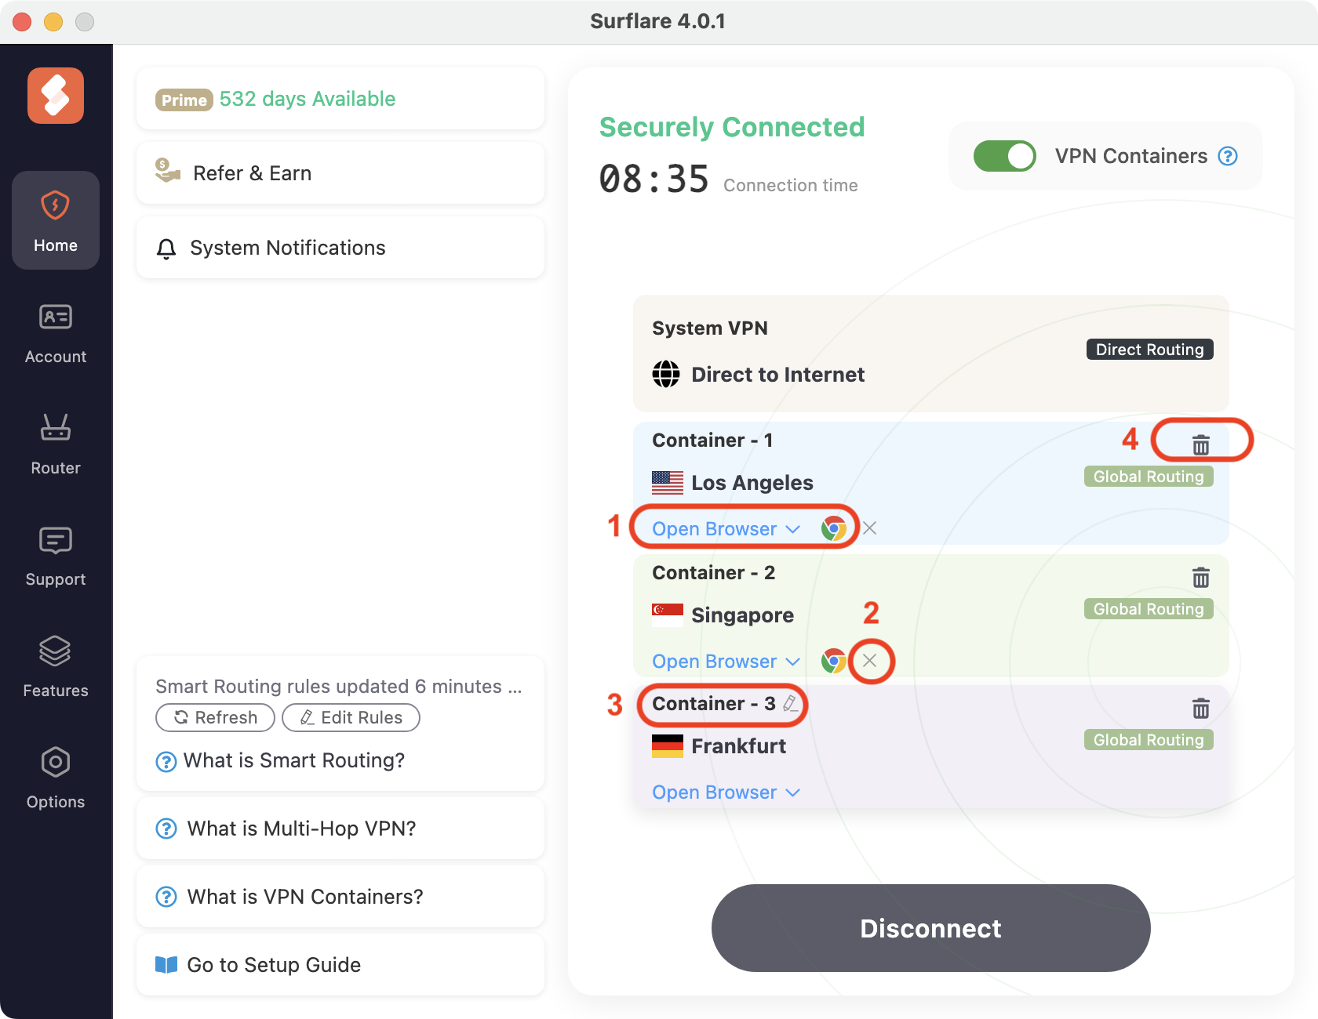This screenshot has height=1019, width=1318.
Task: Open the browser dropdown for Singapore container
Action: click(x=726, y=662)
